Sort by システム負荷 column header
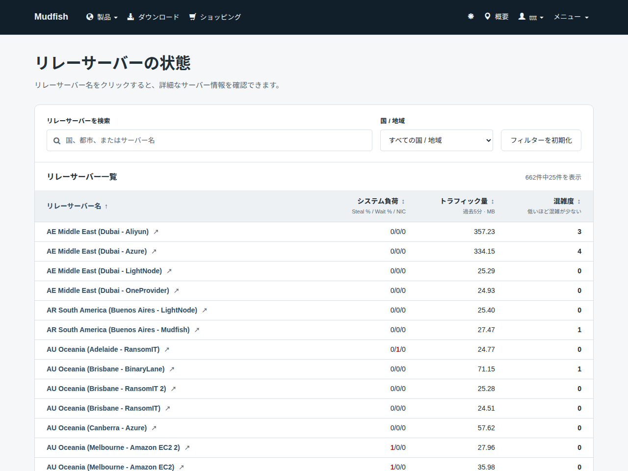This screenshot has height=471, width=628. (381, 201)
